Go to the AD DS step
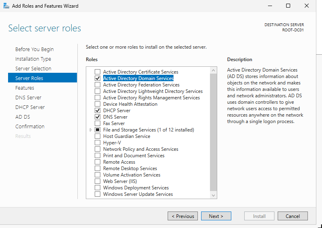Screen dimensions: 322x228 tap(23, 117)
